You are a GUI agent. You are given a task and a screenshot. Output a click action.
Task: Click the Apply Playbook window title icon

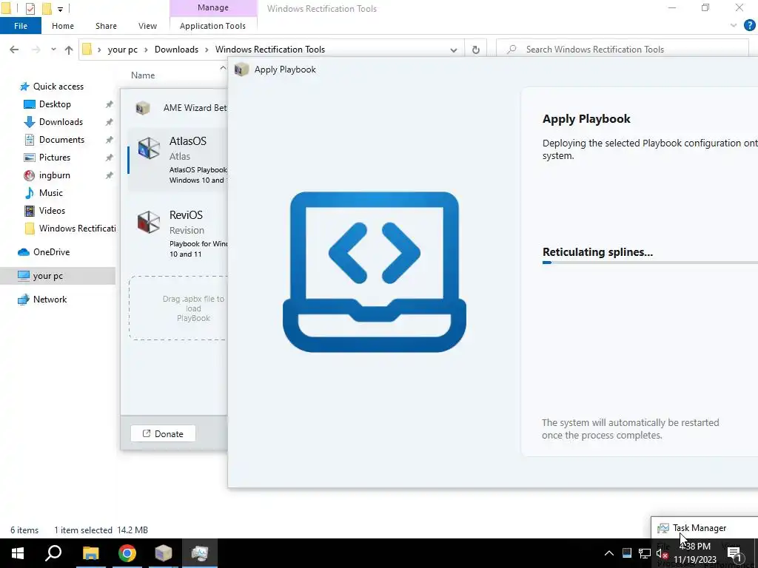click(x=241, y=70)
